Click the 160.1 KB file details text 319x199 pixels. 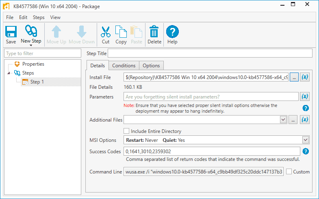pyautogui.click(x=133, y=87)
